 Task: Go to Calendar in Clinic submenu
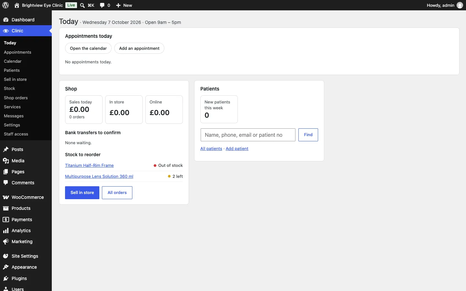[x=13, y=61]
